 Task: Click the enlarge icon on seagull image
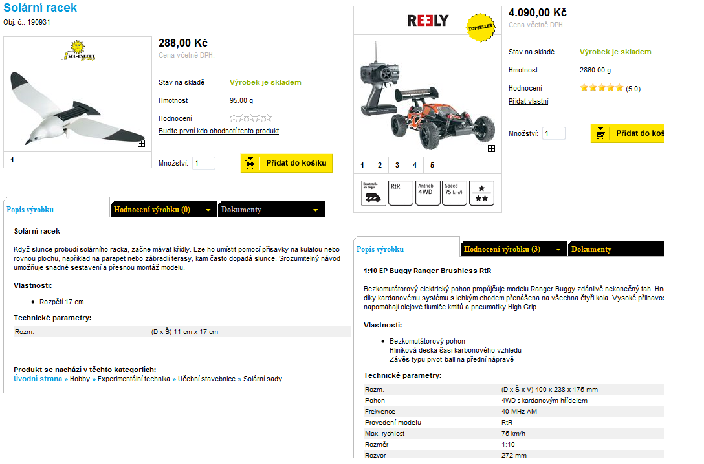tap(142, 143)
